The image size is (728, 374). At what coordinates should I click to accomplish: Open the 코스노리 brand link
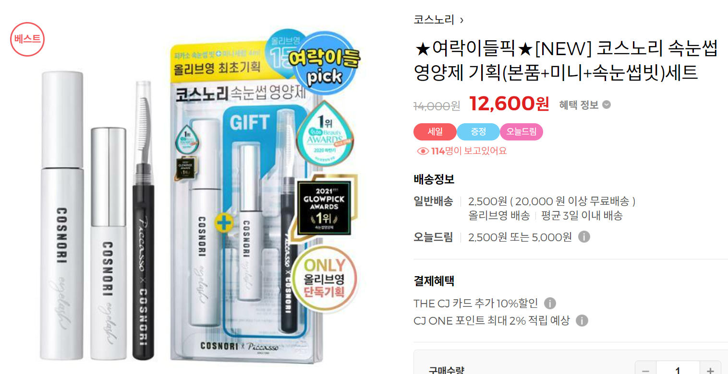[434, 20]
